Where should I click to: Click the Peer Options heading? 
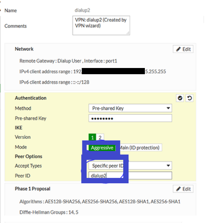(x=28, y=157)
